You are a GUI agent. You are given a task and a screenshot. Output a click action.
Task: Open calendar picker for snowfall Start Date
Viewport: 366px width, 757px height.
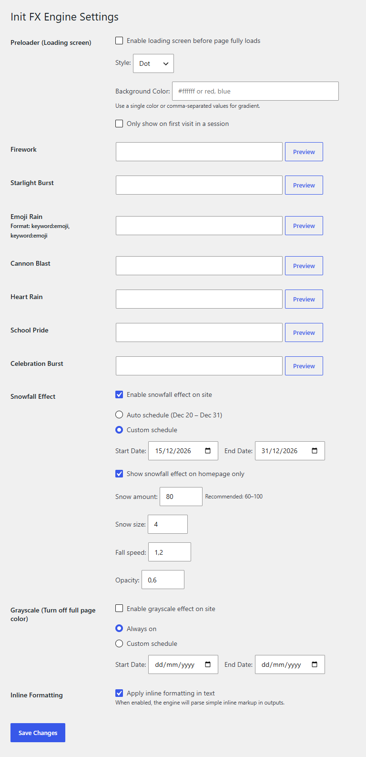click(x=208, y=451)
